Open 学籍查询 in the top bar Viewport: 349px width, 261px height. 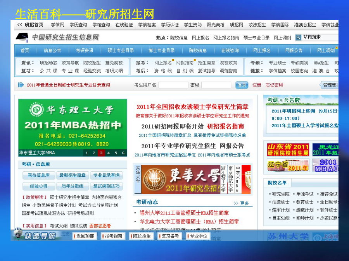101,25
